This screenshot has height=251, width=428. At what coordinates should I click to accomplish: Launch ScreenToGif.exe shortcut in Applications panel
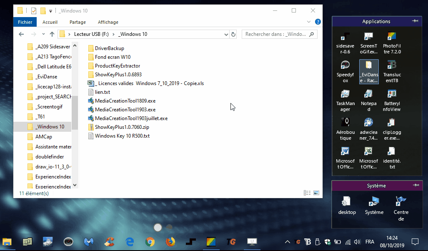coord(368,43)
